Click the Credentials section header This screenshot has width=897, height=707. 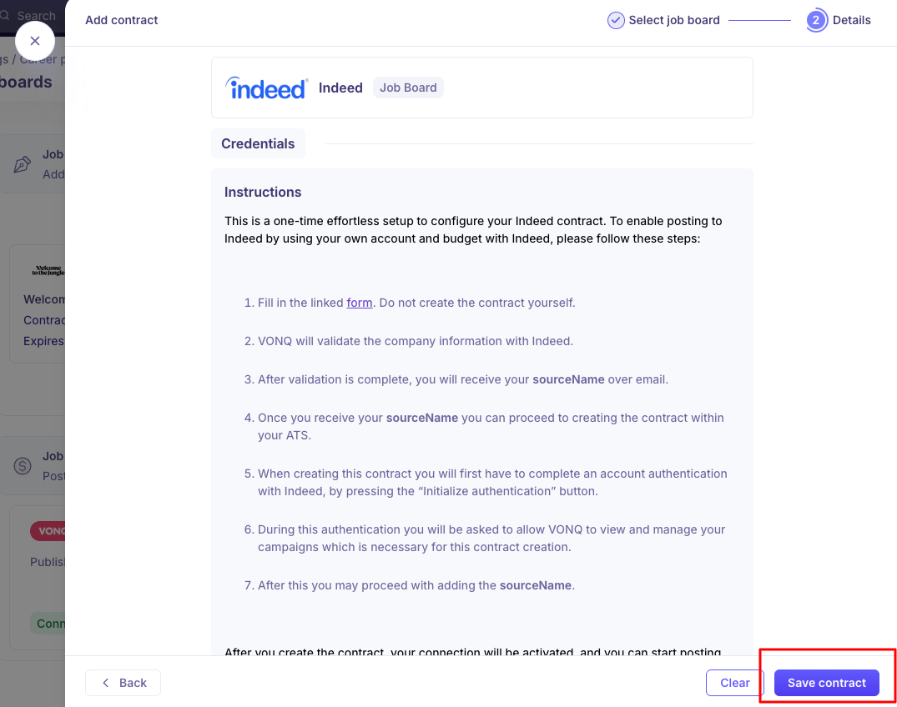(x=258, y=143)
